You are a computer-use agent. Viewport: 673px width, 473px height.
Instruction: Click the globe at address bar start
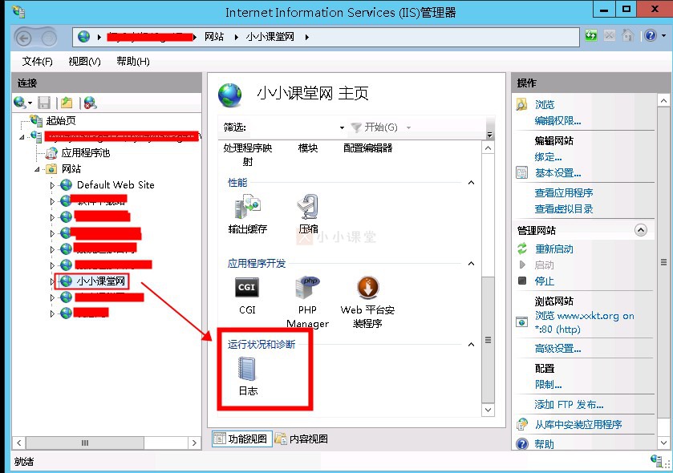[x=83, y=37]
